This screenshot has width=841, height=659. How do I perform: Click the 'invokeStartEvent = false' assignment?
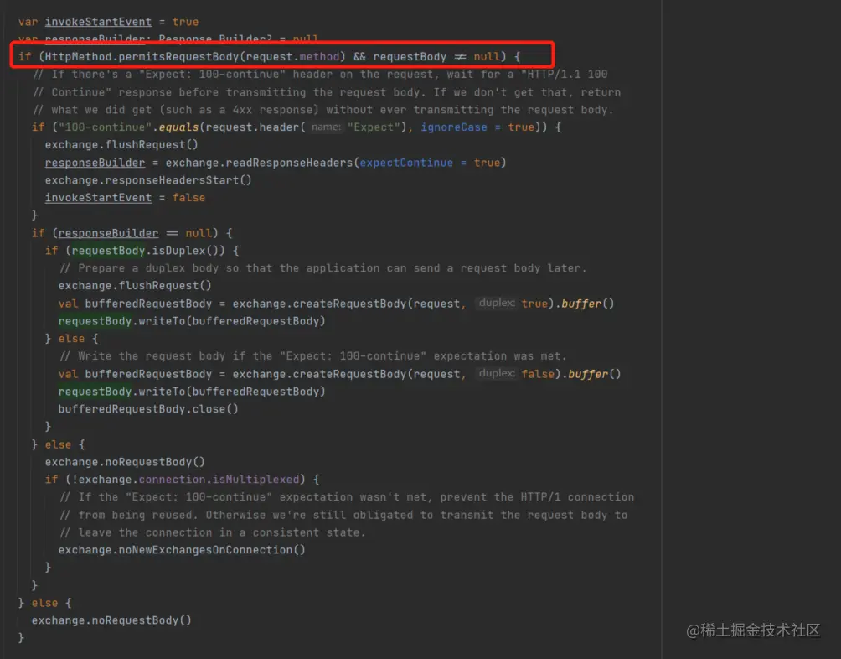pos(125,198)
